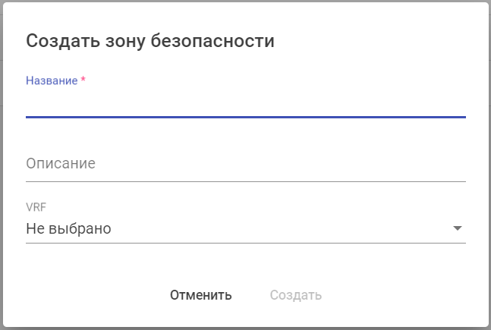Click the blue underline of Название

click(245, 117)
